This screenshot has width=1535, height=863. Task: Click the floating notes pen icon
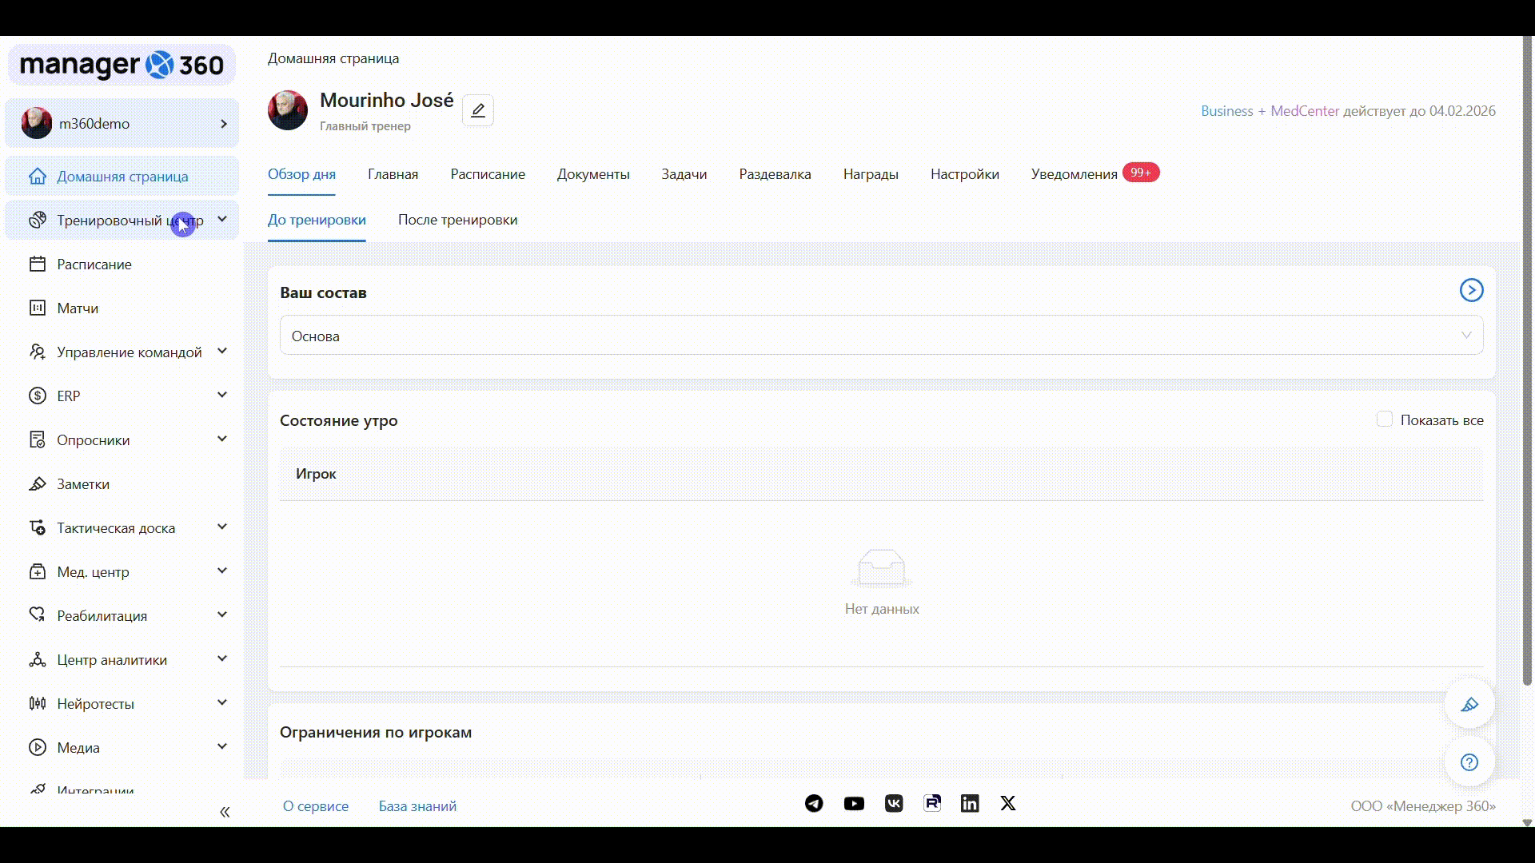[x=1469, y=705]
